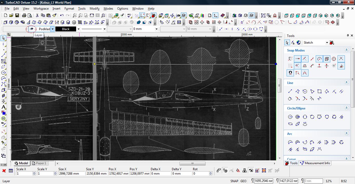This screenshot has height=184, width=355.
Task: Click the Zoom Out magnifier icon
Action: pyautogui.click(x=81, y=16)
